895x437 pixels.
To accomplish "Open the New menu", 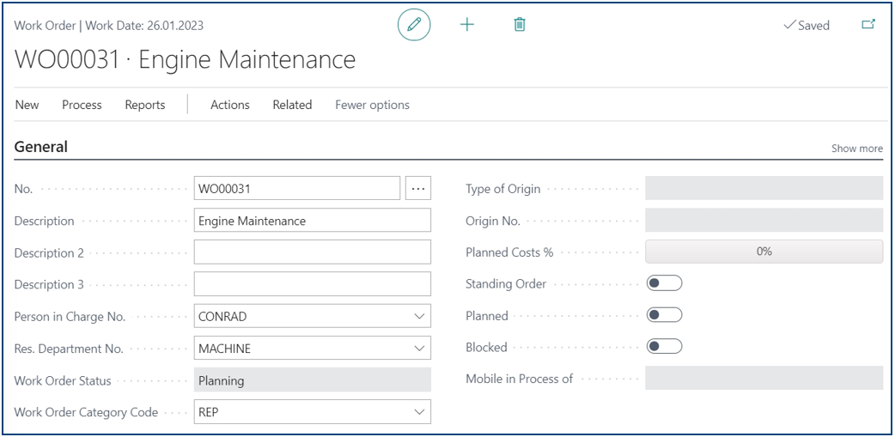I will [27, 105].
